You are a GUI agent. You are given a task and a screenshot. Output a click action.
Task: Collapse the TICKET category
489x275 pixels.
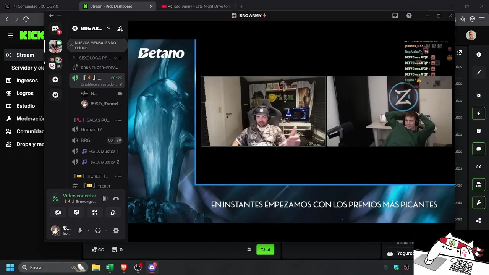point(115,176)
